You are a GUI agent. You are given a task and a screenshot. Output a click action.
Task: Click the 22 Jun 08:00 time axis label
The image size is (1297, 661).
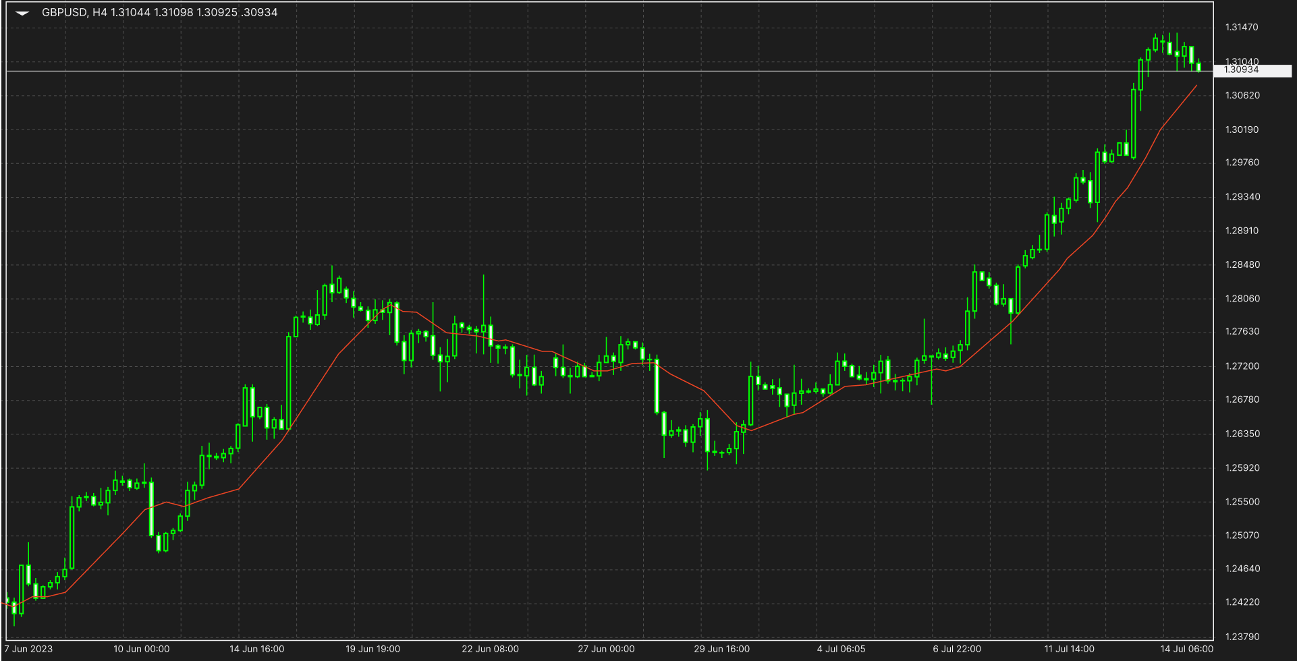coord(490,649)
